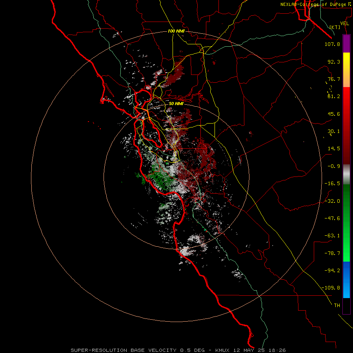The image size is (353, 353).
Task: Click the blue segment of the velocity color bar
Action: pos(346,280)
